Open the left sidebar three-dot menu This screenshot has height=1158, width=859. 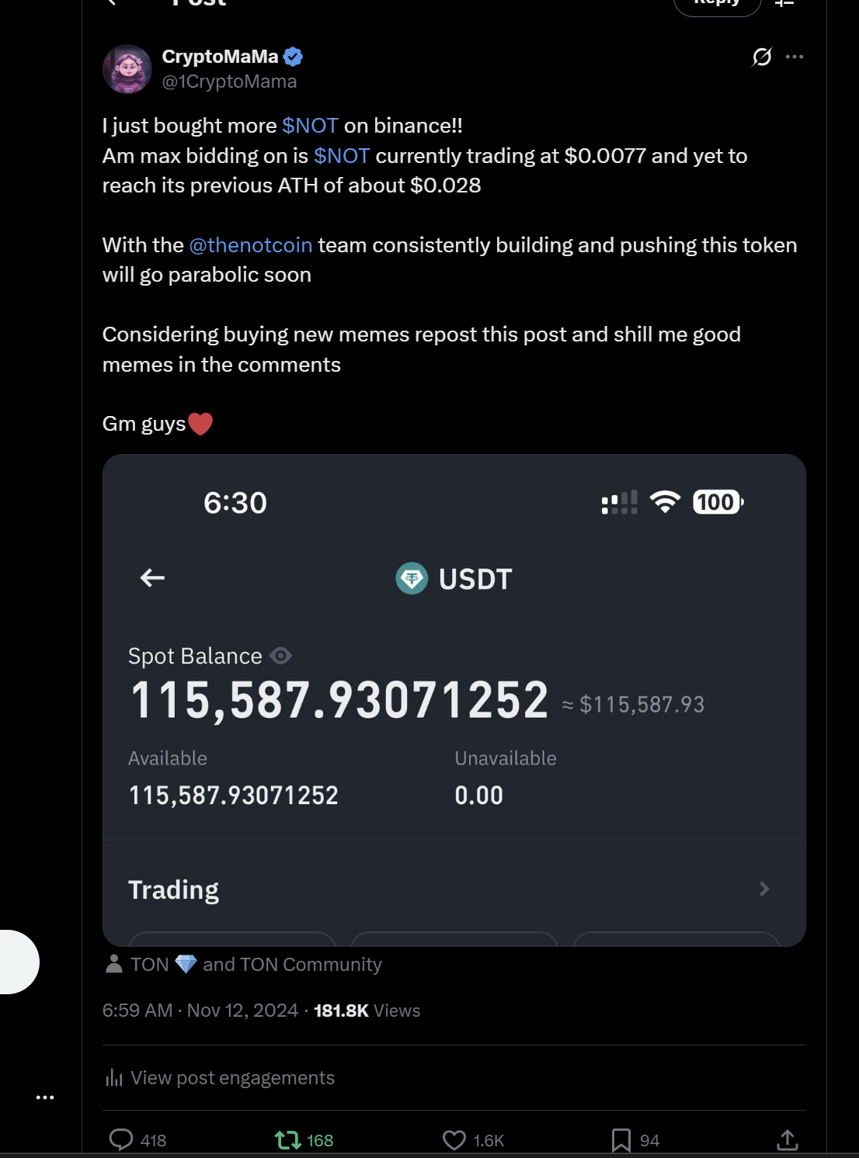[x=45, y=1097]
